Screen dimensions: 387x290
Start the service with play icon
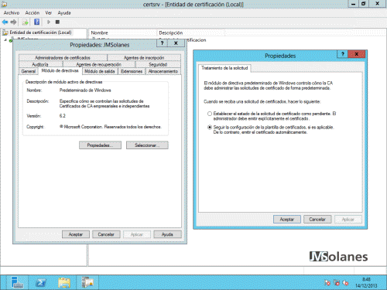pos(48,22)
